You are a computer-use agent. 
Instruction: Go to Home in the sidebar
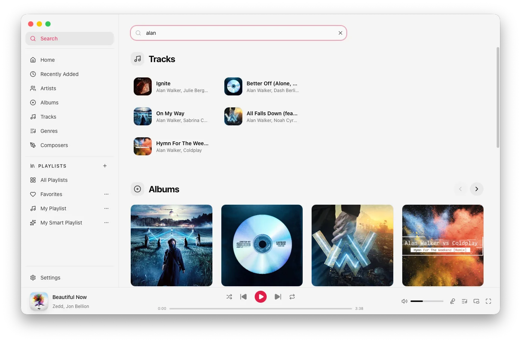(x=70, y=60)
